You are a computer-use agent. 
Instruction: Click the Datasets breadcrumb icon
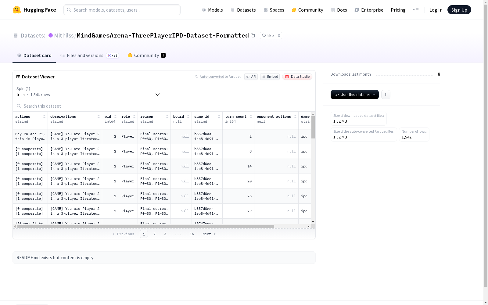pyautogui.click(x=16, y=35)
